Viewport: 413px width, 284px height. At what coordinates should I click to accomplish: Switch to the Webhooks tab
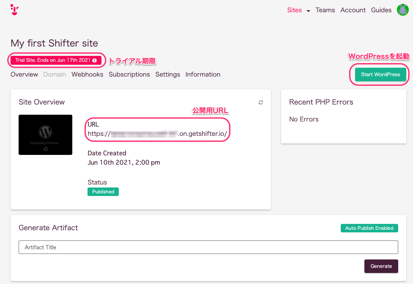pyautogui.click(x=87, y=74)
